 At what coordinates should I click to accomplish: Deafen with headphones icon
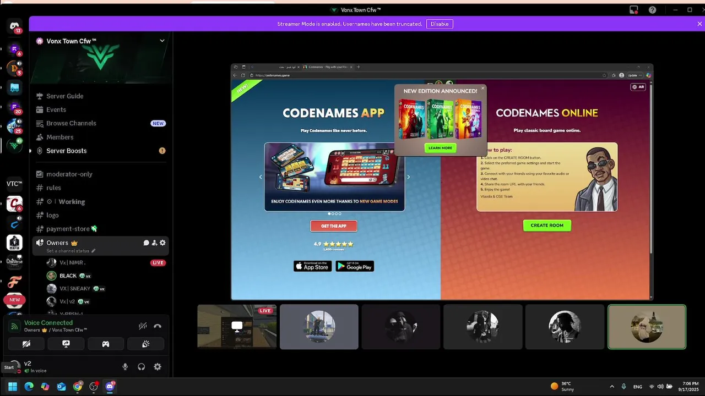pos(142,367)
